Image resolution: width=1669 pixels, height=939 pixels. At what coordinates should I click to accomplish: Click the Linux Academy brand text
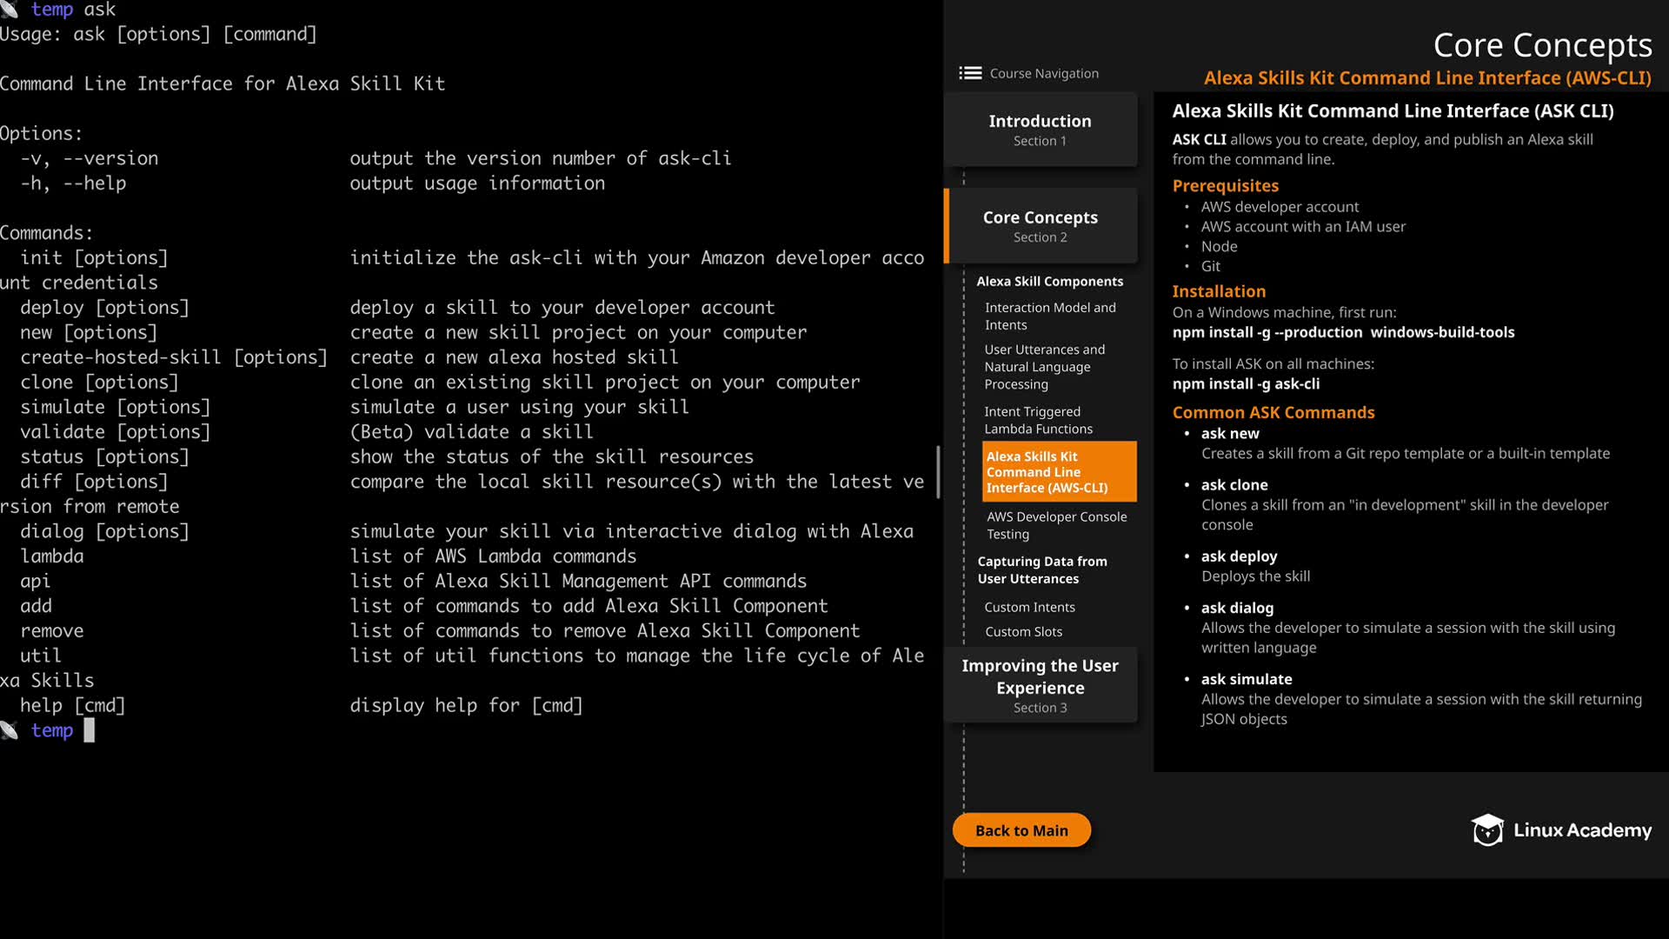[x=1582, y=830]
